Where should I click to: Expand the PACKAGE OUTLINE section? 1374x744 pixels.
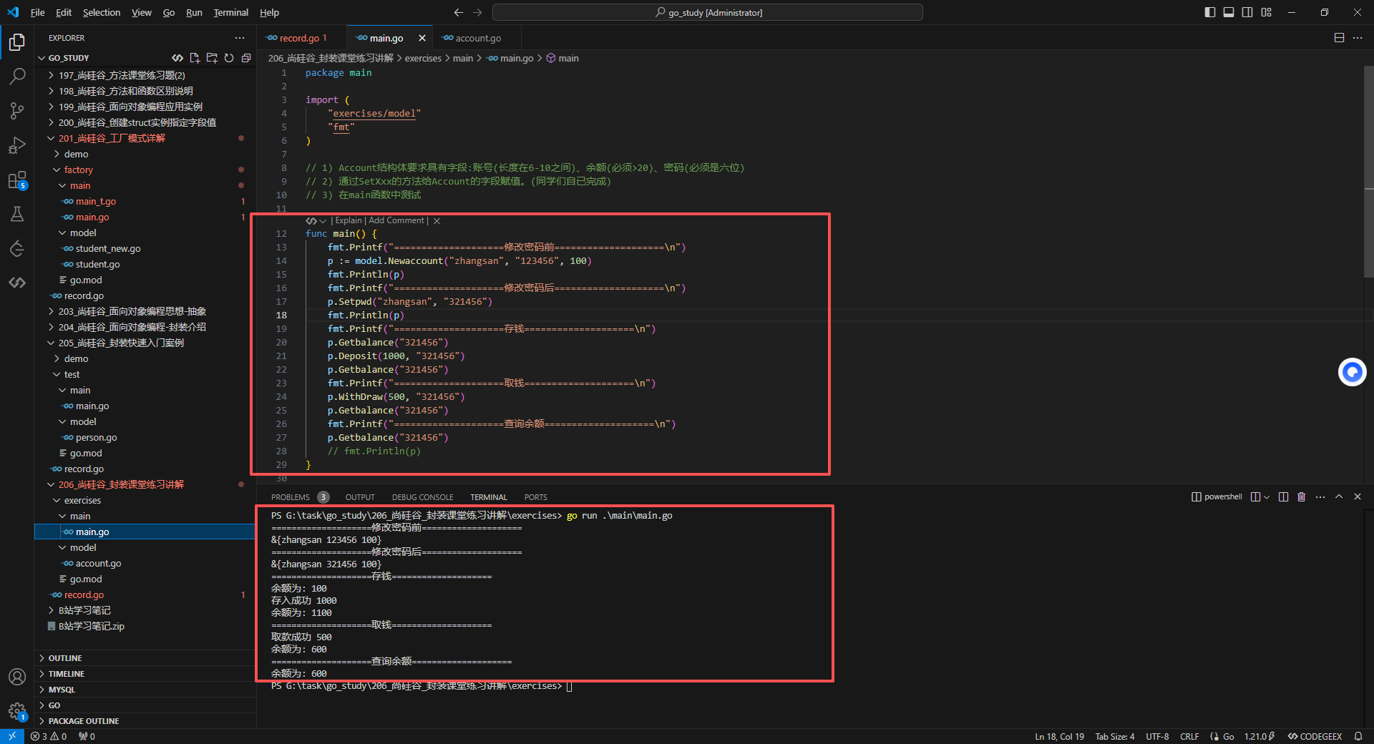click(x=145, y=721)
